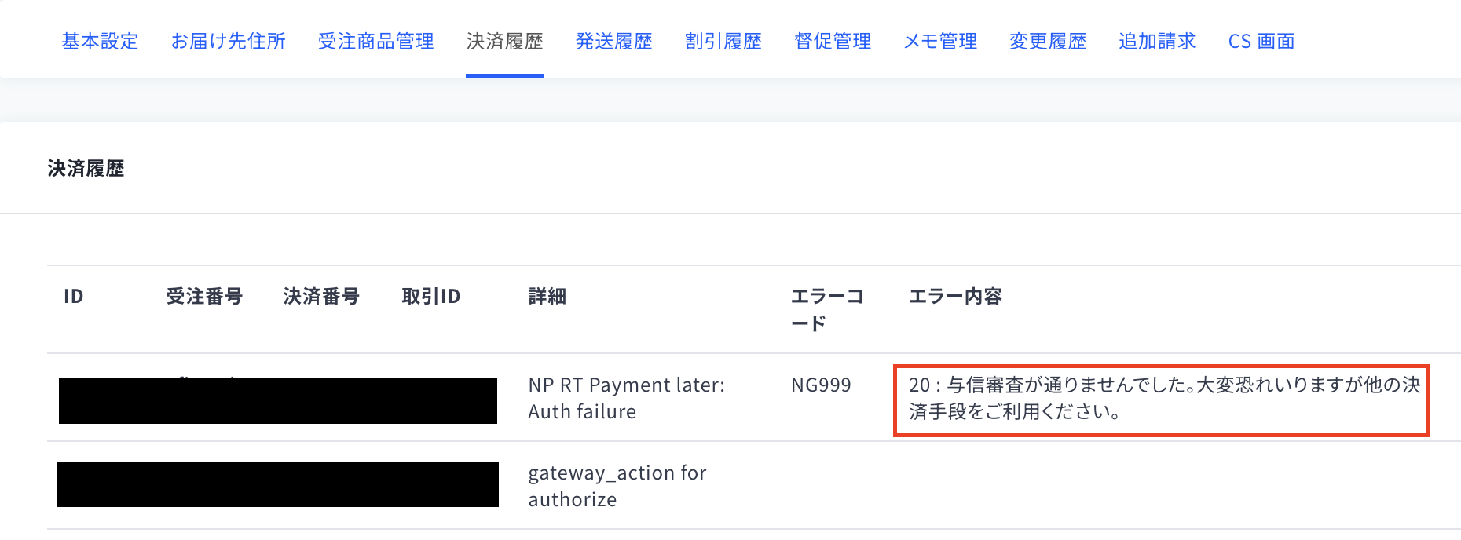Click the ID column header

pyautogui.click(x=73, y=297)
